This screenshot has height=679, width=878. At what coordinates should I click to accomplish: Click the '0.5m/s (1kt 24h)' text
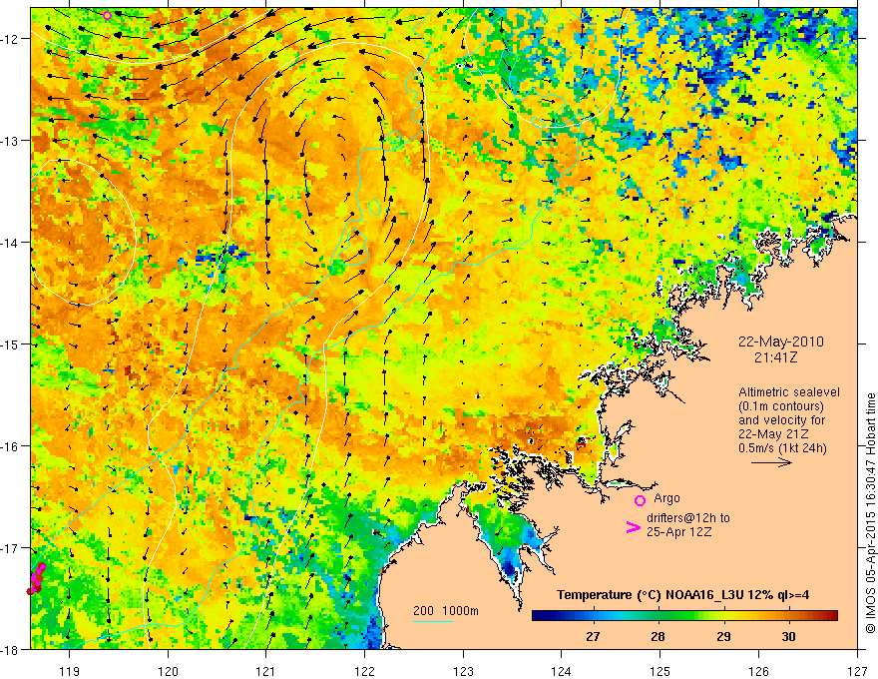click(783, 448)
